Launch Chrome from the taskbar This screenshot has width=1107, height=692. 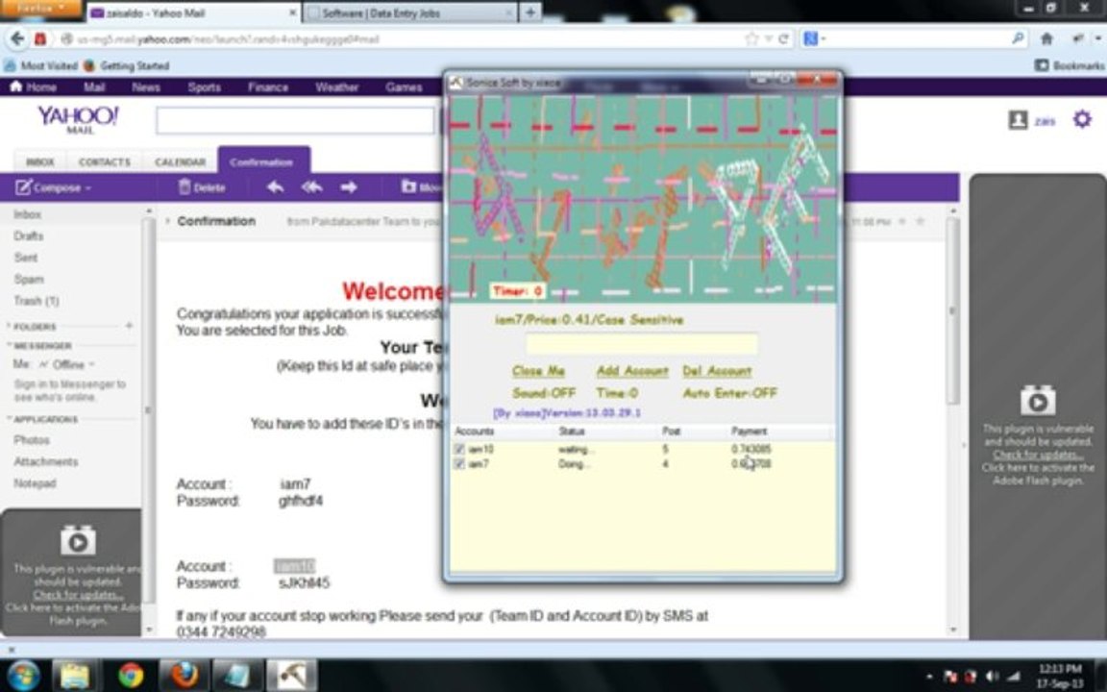coord(131,675)
